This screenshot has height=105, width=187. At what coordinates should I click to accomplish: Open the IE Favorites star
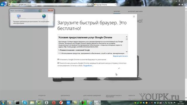(182, 5)
